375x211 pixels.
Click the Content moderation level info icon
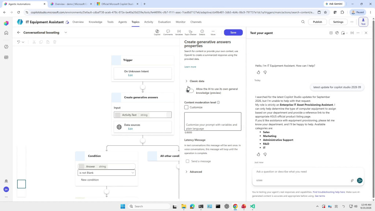coord(218,103)
